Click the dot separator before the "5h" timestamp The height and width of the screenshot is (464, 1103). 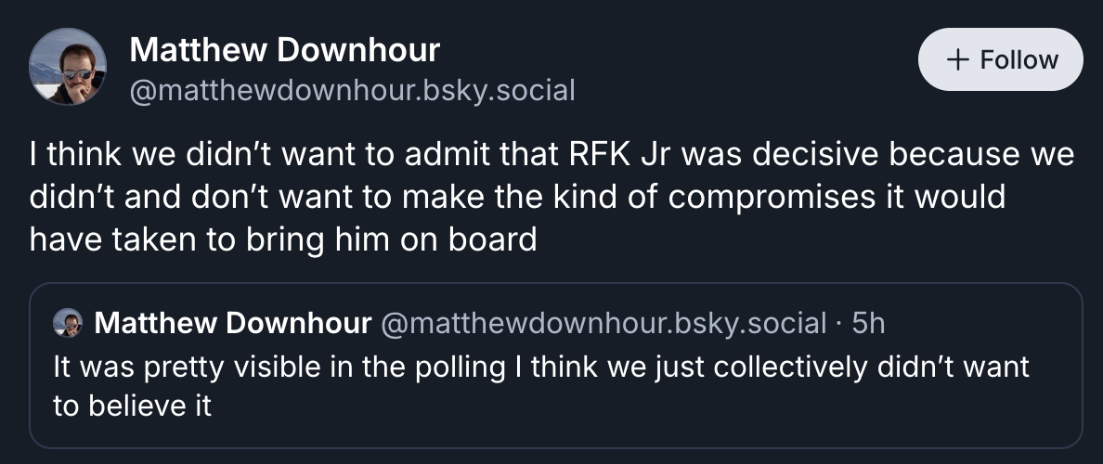pyautogui.click(x=839, y=323)
